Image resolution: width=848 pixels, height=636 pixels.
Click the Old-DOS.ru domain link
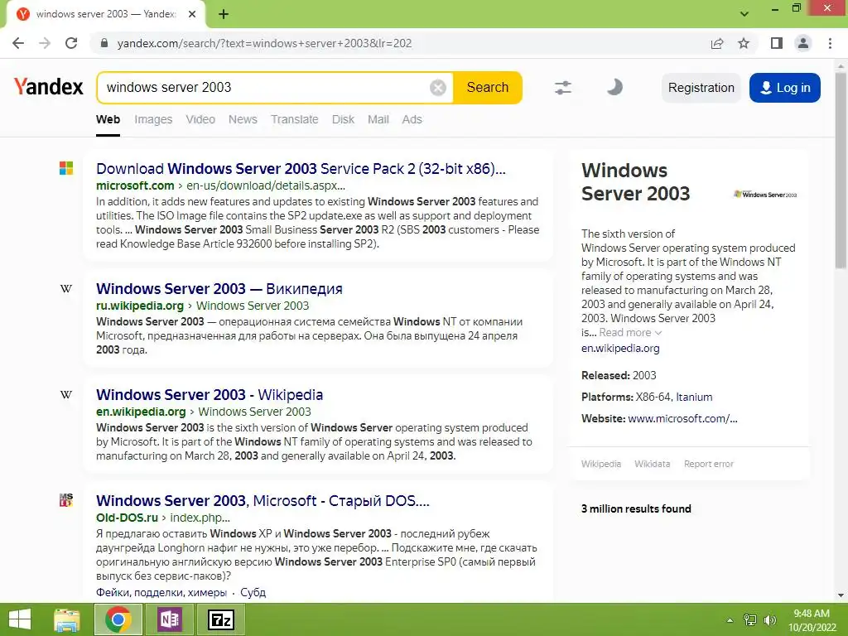tap(127, 518)
